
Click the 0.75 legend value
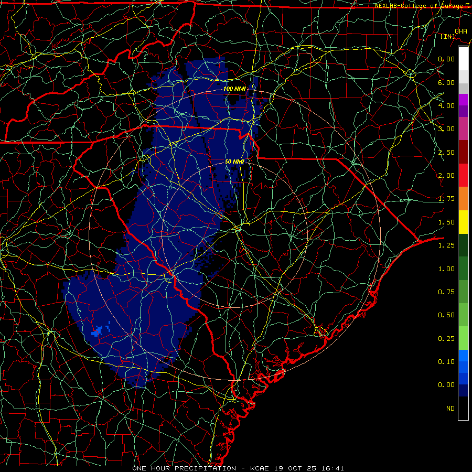click(x=446, y=292)
